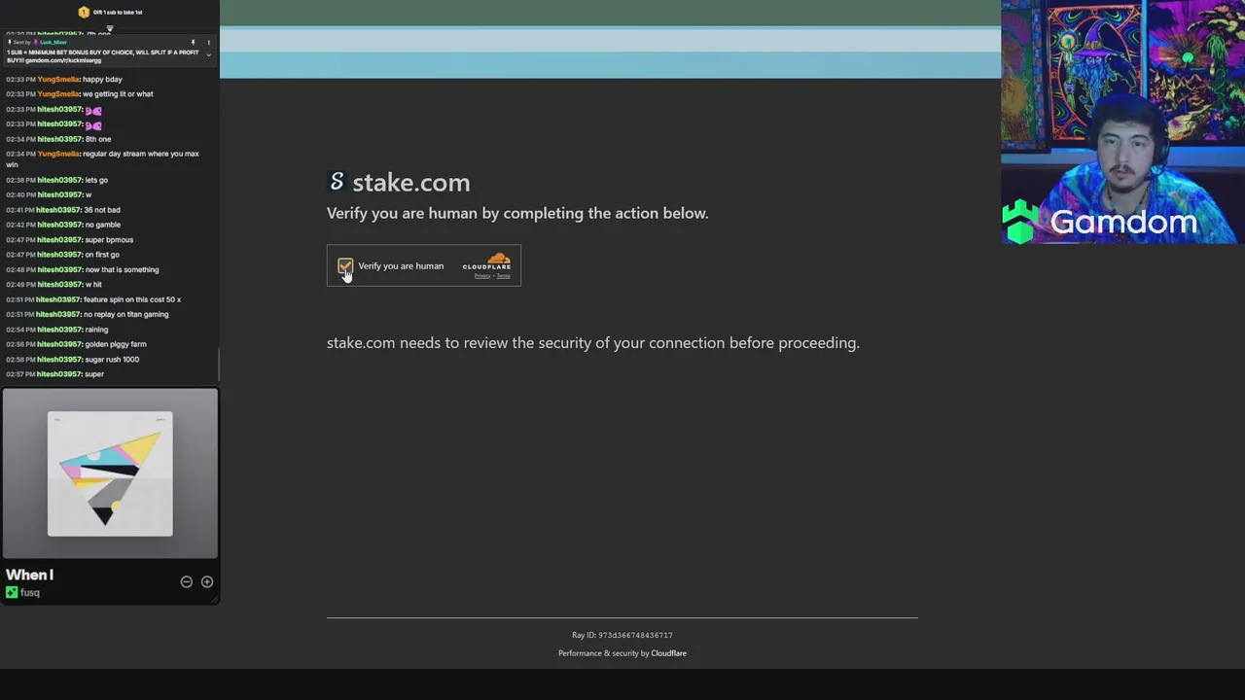Click the green icon beside artist fusq

12,592
